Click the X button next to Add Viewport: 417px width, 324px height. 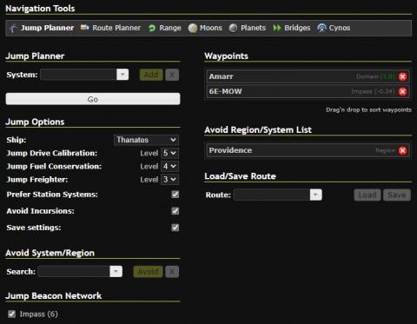(172, 75)
